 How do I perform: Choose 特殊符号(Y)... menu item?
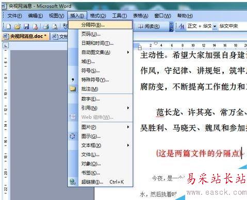point(101,80)
